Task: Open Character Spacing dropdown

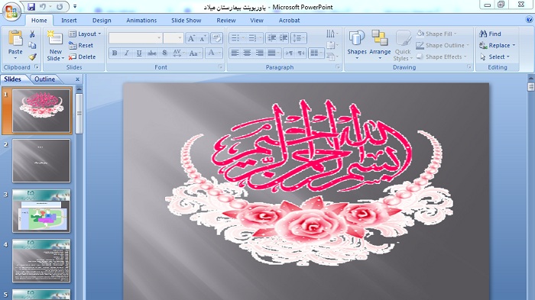Action: tap(179, 53)
